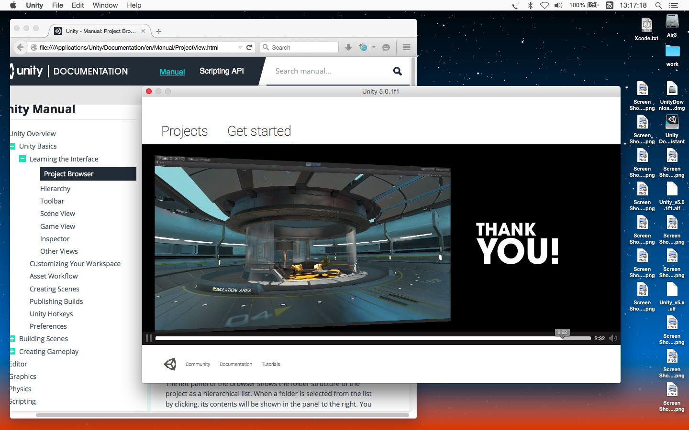Open Notification Center icon in menu bar
The height and width of the screenshot is (430, 689).
[673, 5]
